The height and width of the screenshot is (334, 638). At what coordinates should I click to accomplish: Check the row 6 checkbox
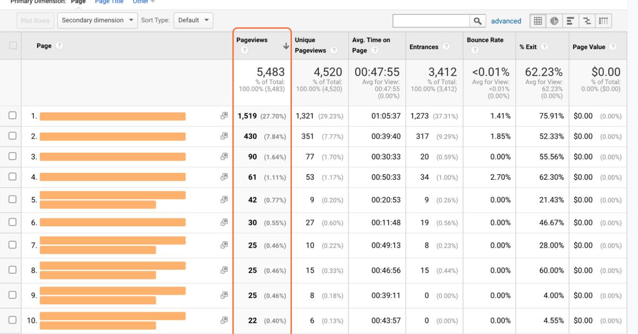(x=12, y=222)
